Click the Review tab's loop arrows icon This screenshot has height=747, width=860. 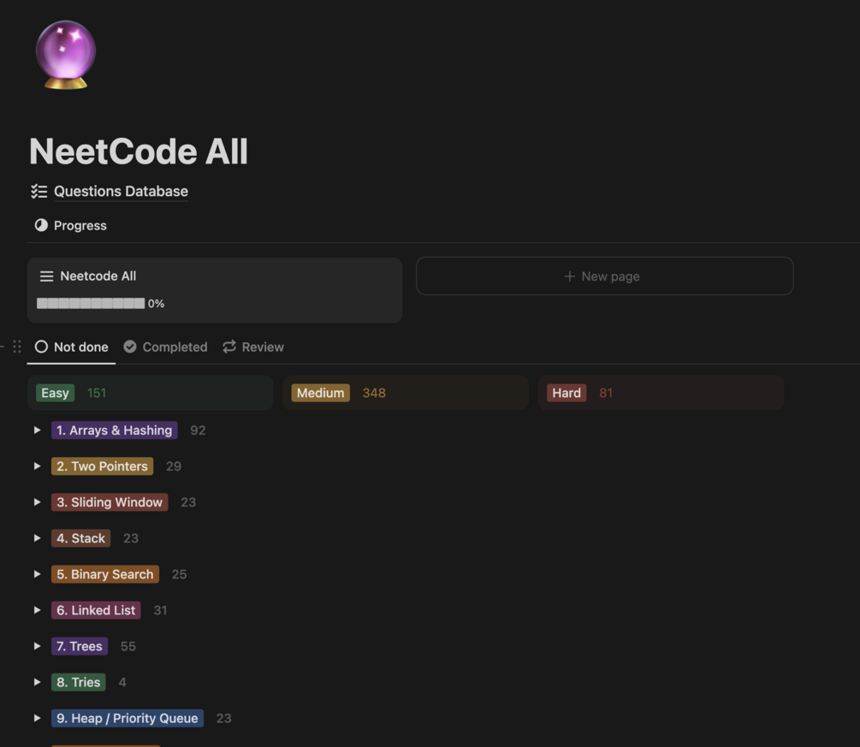229,347
